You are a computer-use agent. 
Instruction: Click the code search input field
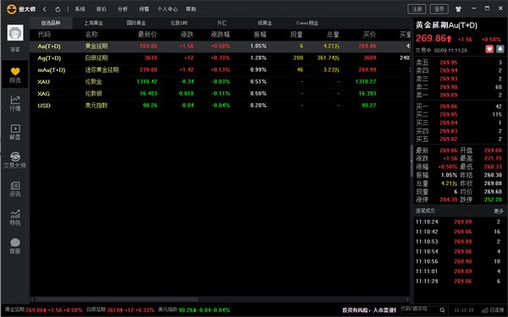click(x=420, y=309)
